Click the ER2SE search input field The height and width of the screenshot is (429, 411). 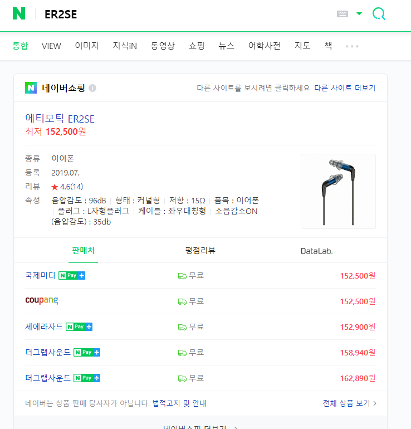pyautogui.click(x=186, y=14)
